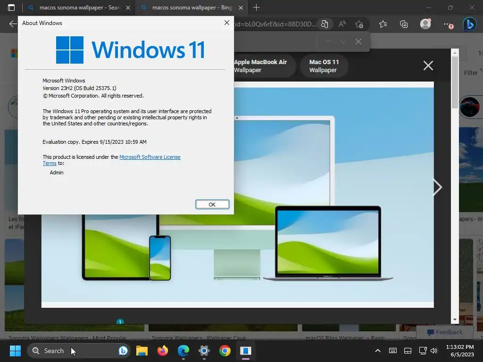Open the touch keyboard tray icon
This screenshot has height=362, width=483.
pos(393,351)
